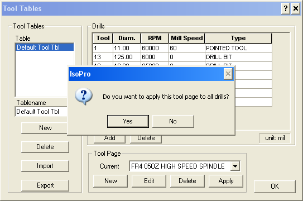
Task: Open Tool Tables help button
Action: click(285, 8)
